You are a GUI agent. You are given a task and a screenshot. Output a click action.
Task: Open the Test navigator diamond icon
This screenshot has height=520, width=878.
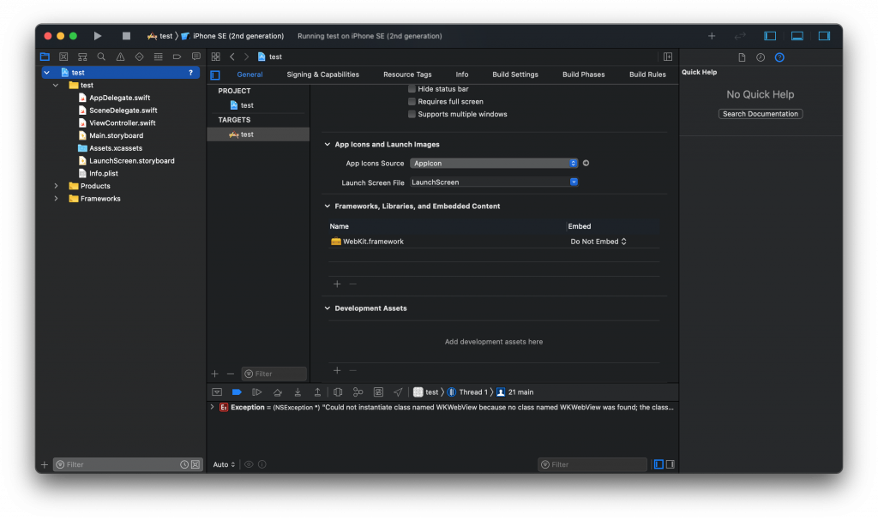coord(140,57)
